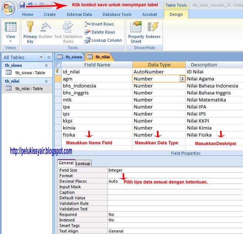
Task: Click the Save floppy disk icon
Action: click(22, 5)
